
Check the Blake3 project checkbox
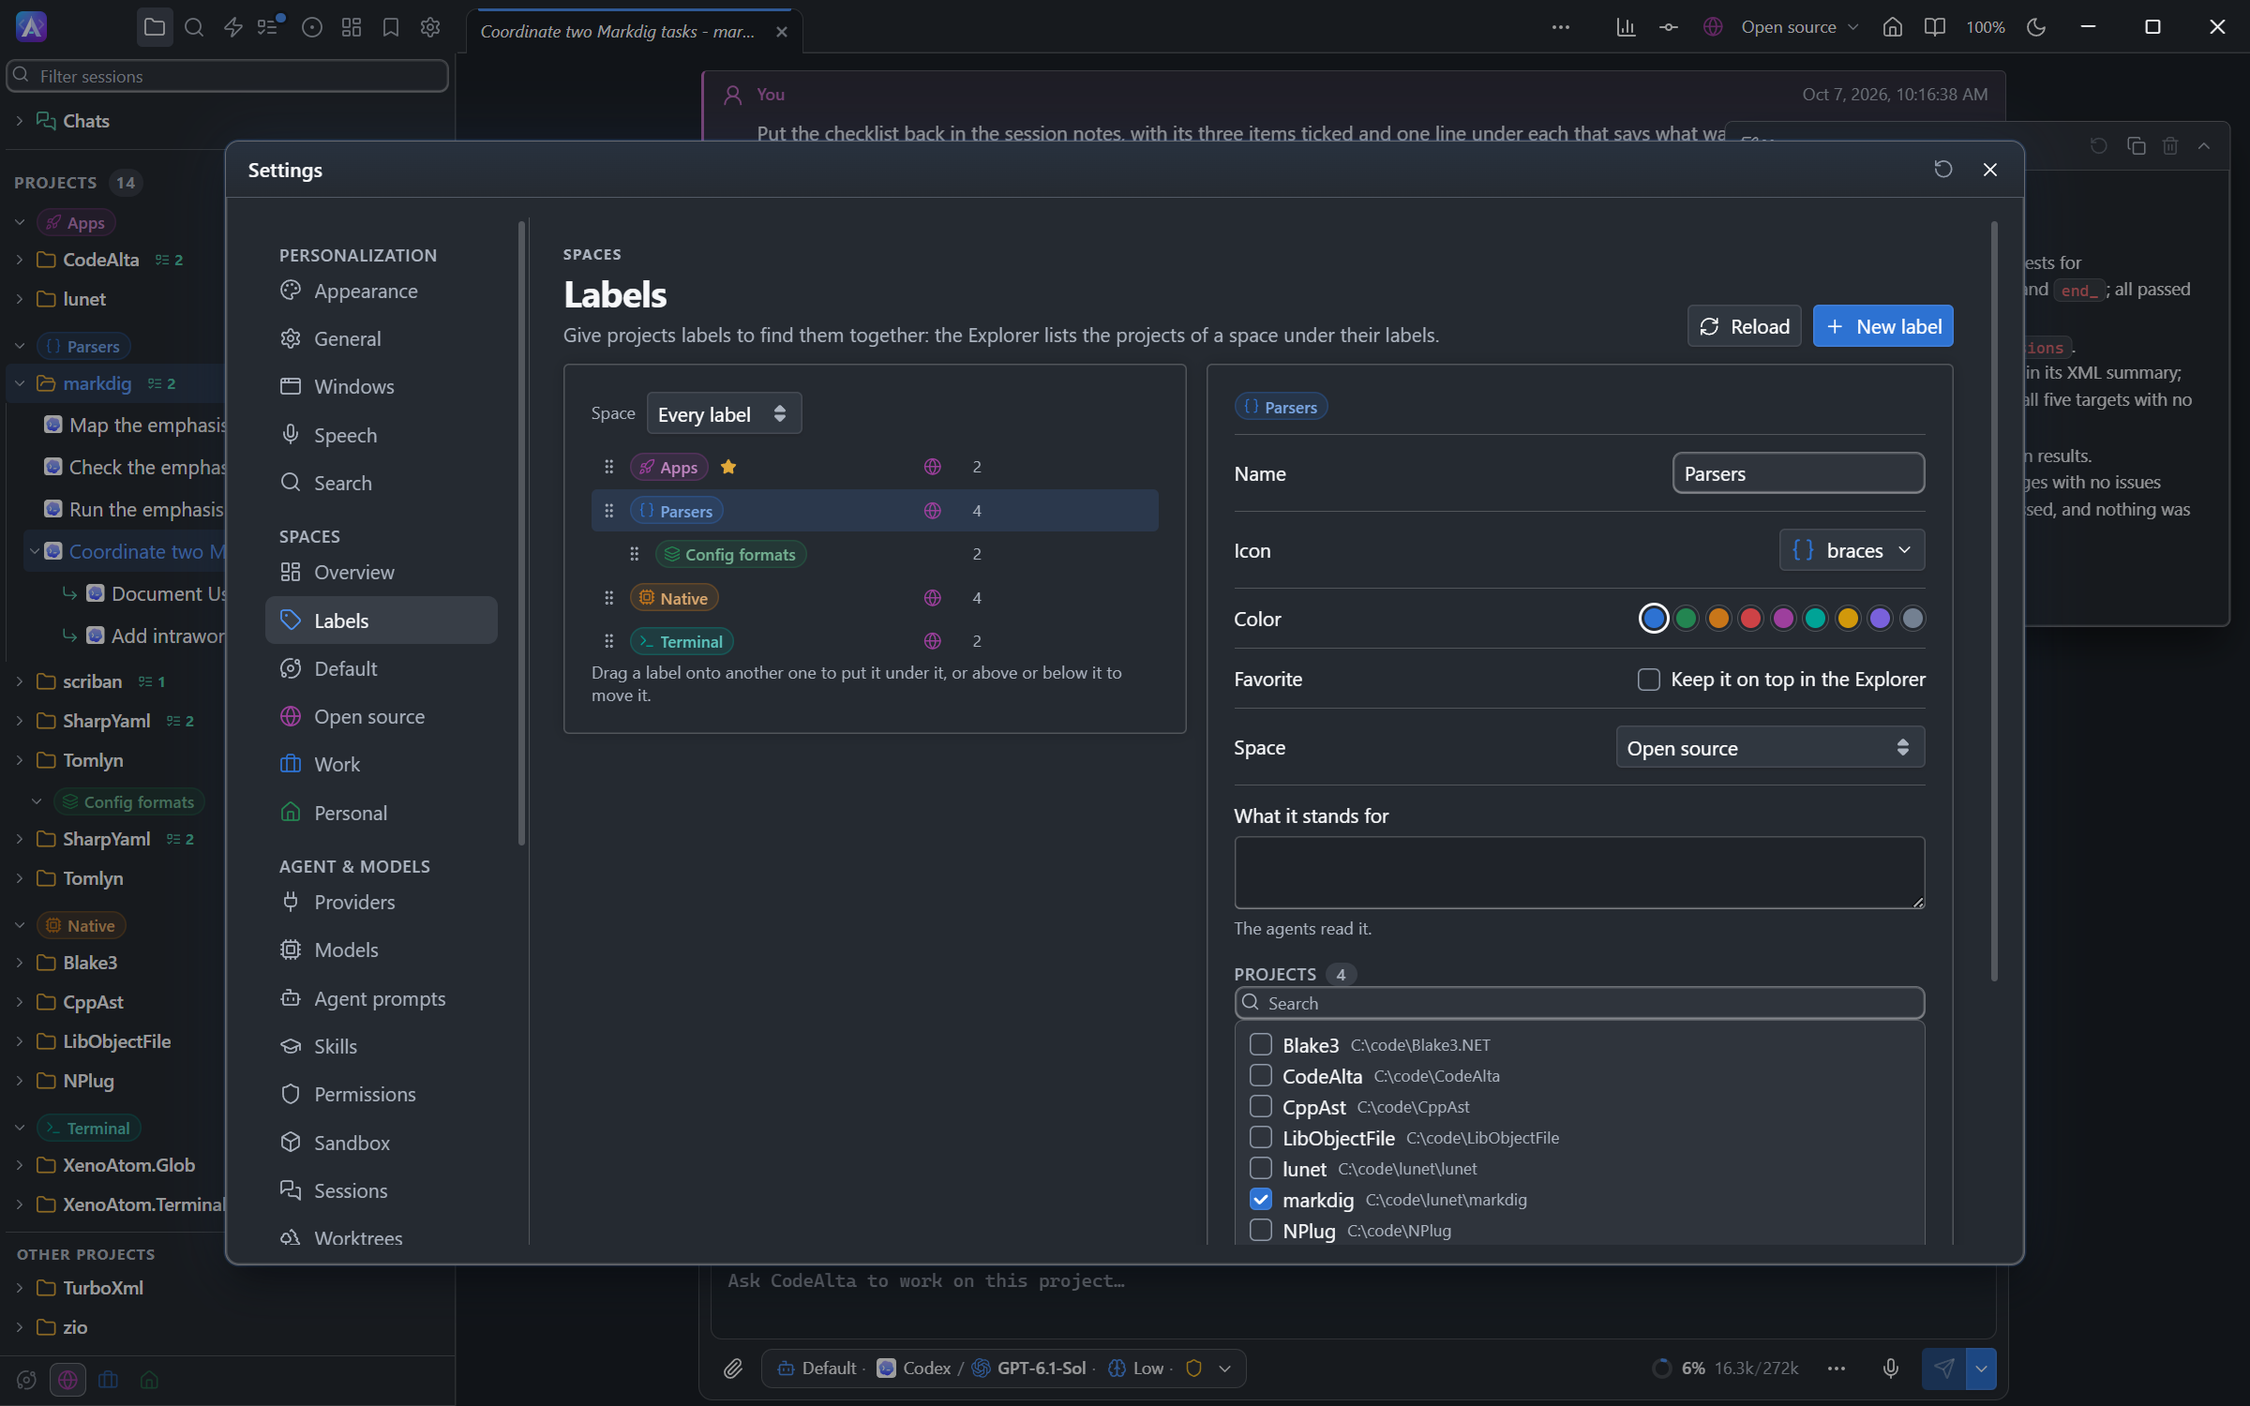point(1261,1044)
